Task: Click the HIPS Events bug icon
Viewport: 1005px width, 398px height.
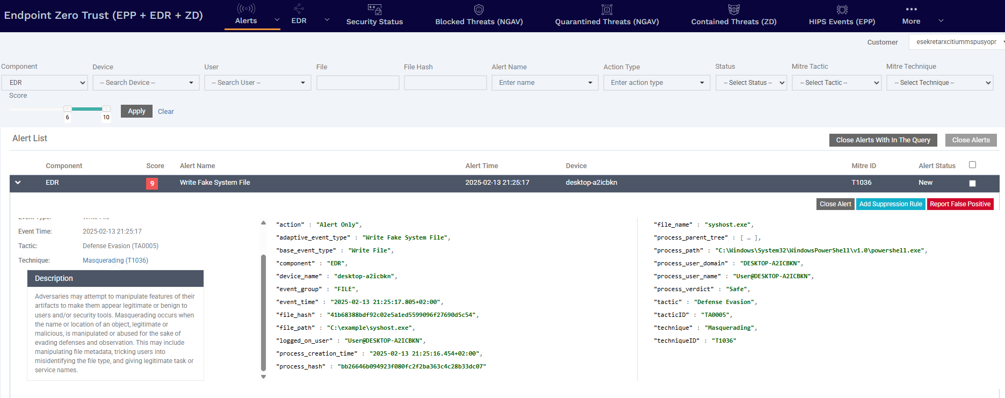Action: pyautogui.click(x=842, y=9)
